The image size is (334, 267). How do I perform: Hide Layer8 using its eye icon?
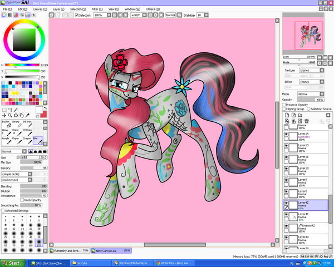pyautogui.click(x=286, y=191)
